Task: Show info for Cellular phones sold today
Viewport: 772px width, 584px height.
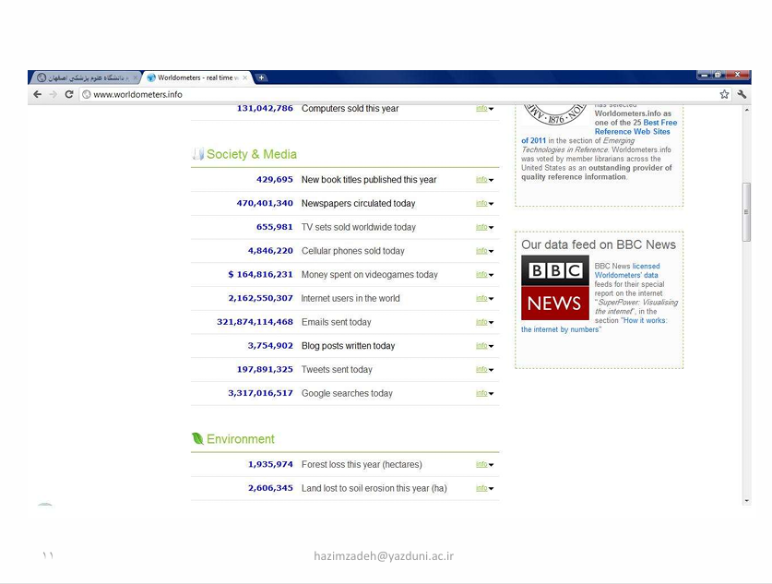Action: click(x=484, y=251)
